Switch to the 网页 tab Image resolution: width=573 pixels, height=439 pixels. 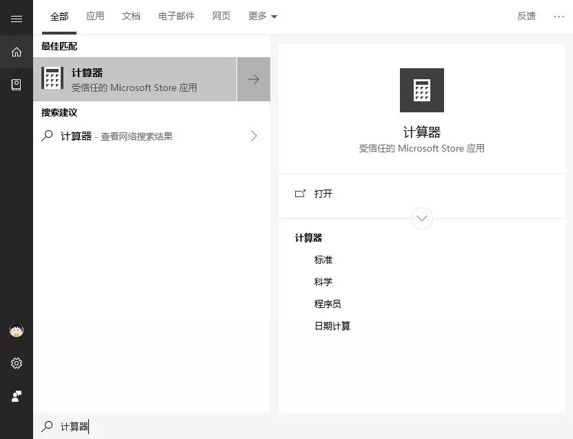tap(221, 16)
